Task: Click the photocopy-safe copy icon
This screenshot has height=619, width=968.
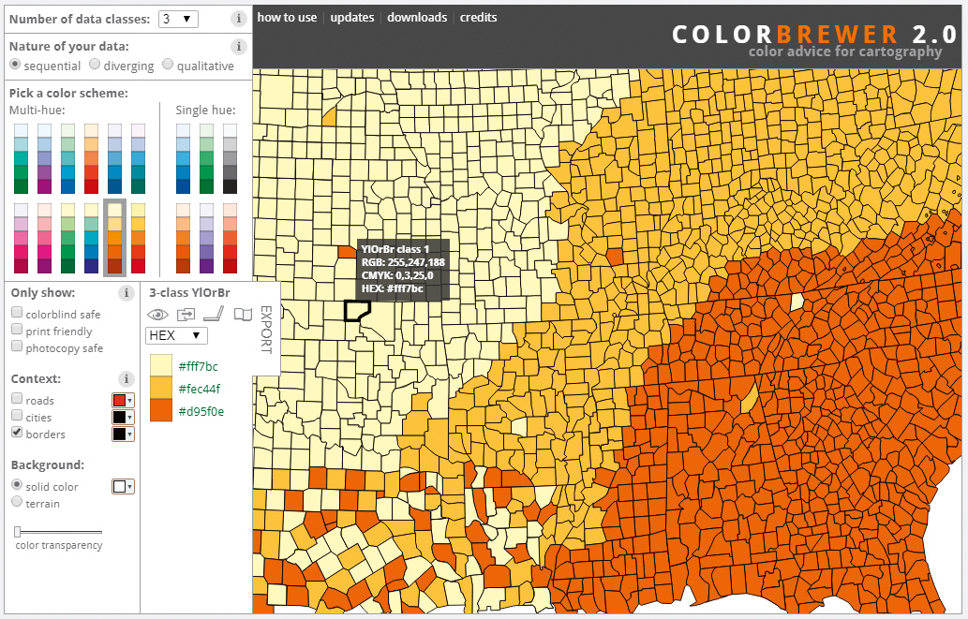Action: click(x=186, y=315)
